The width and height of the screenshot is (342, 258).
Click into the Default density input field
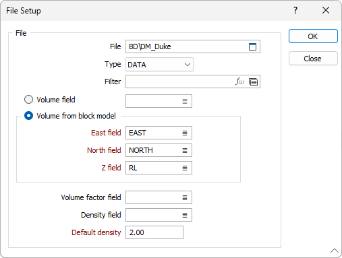154,232
